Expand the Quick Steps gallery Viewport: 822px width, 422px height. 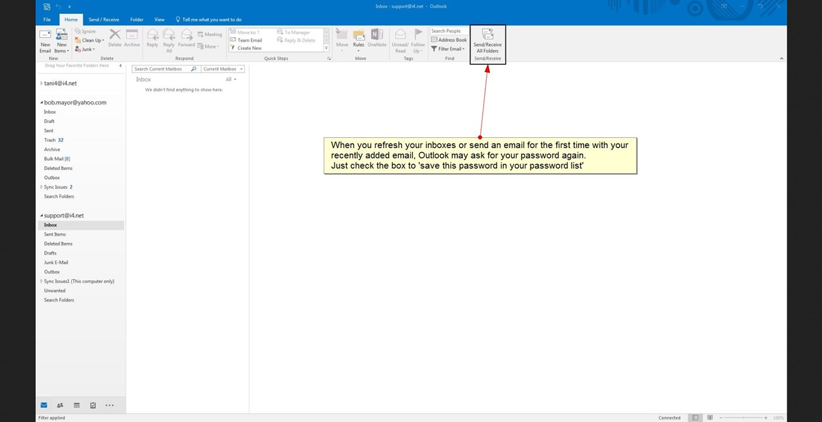click(326, 49)
